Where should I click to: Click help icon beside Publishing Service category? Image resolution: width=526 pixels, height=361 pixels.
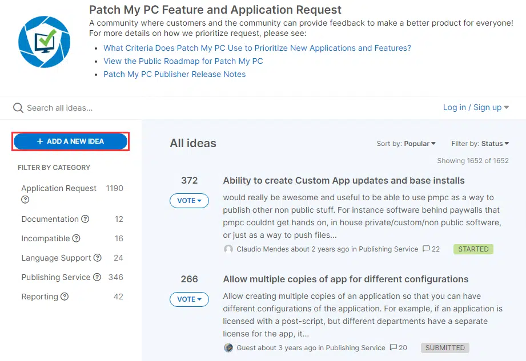click(x=97, y=277)
